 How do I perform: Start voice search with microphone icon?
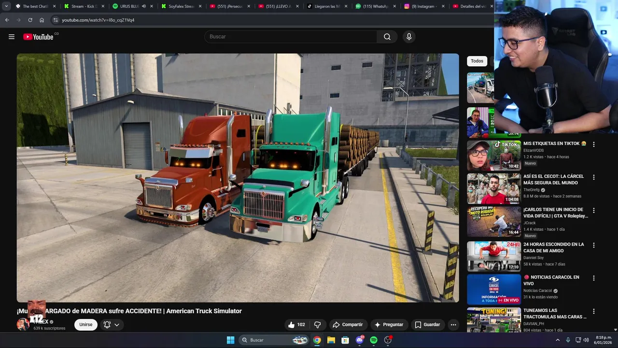[409, 37]
